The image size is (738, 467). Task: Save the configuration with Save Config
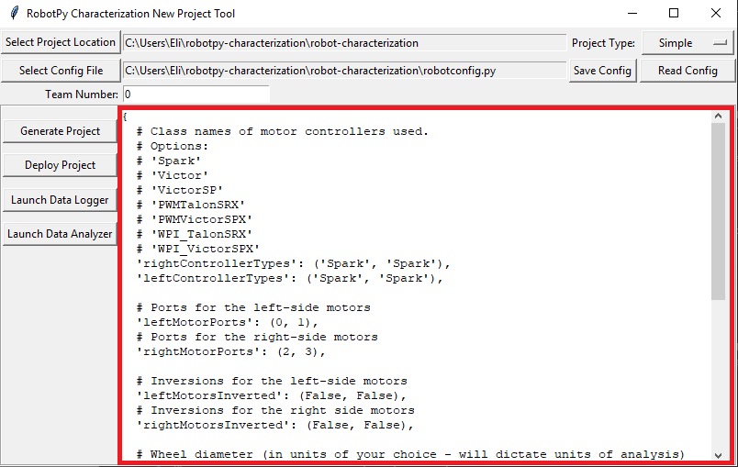(x=602, y=71)
